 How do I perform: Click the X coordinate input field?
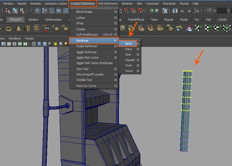point(222,11)
